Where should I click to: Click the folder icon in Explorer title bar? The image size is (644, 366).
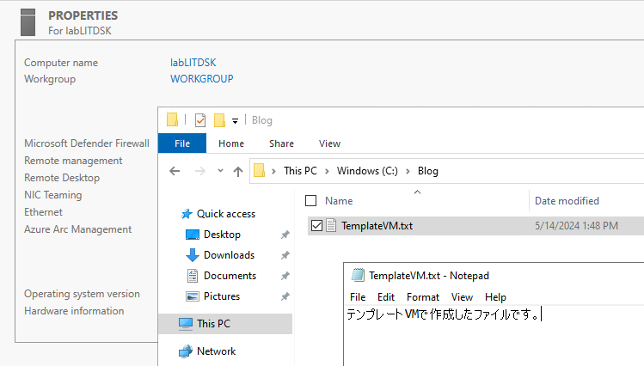coord(172,119)
